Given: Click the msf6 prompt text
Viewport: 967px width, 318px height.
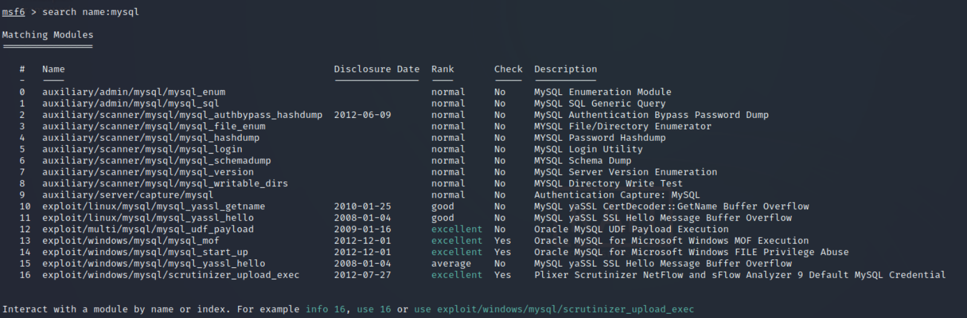Looking at the screenshot, I should tap(13, 12).
